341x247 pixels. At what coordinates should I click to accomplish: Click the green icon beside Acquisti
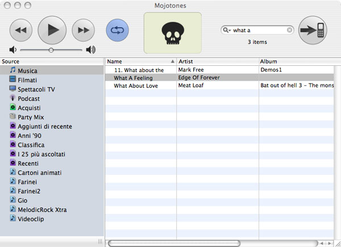(x=13, y=107)
